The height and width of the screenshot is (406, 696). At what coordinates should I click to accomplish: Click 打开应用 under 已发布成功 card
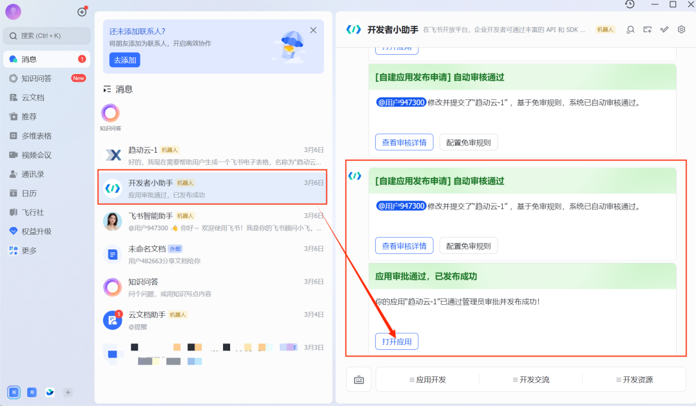coord(397,342)
